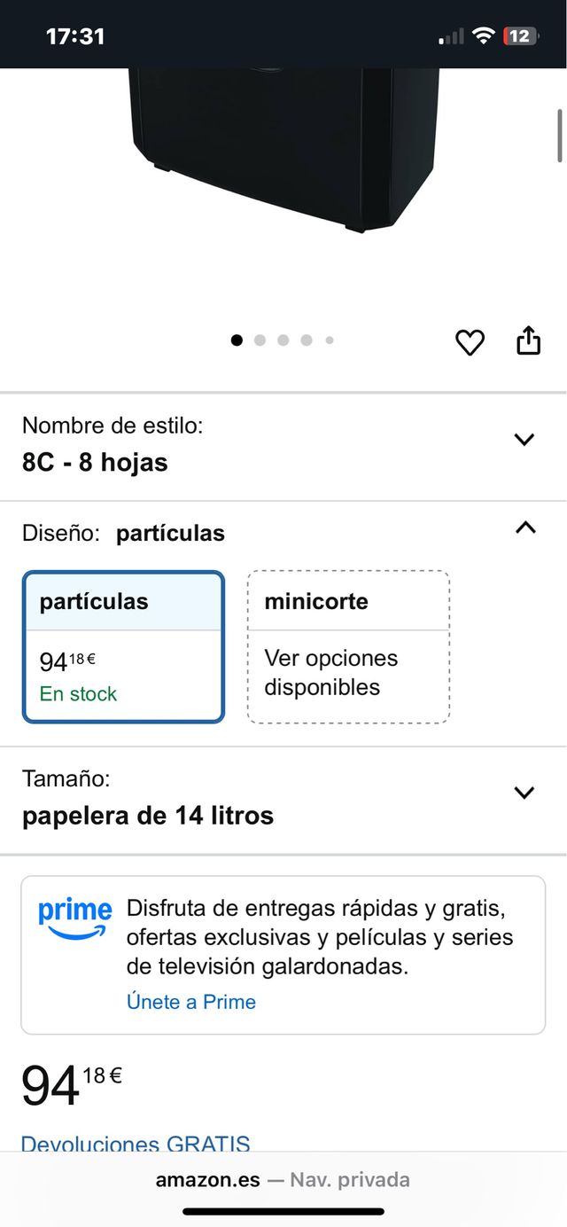Expand the Nombre de estilo dropdown
Viewport: 567px width, 1227px height.
pos(524,440)
